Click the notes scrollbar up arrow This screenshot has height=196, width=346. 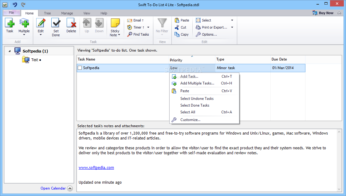coord(339,132)
